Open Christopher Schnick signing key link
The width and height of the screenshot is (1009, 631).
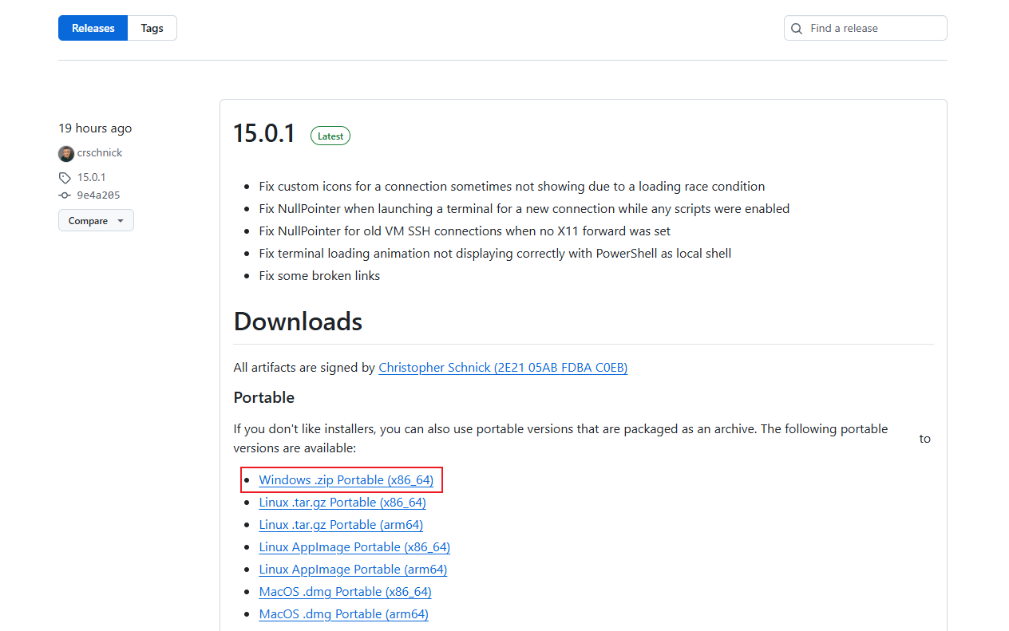pos(503,368)
